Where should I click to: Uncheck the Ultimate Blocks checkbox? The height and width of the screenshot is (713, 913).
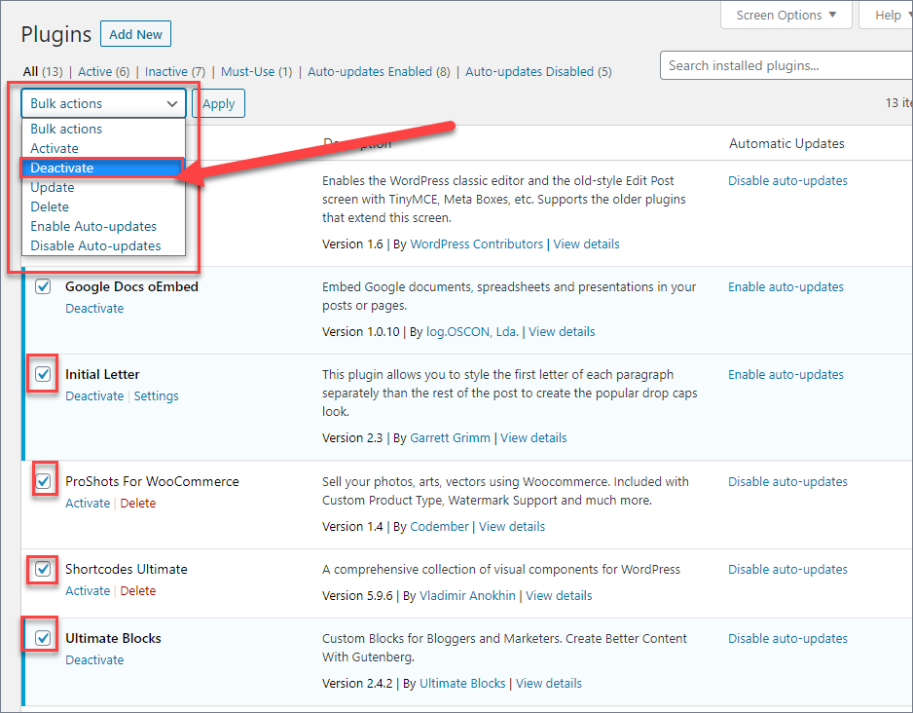(43, 638)
